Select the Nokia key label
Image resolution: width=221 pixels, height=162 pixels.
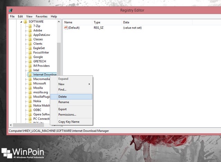point(37,101)
